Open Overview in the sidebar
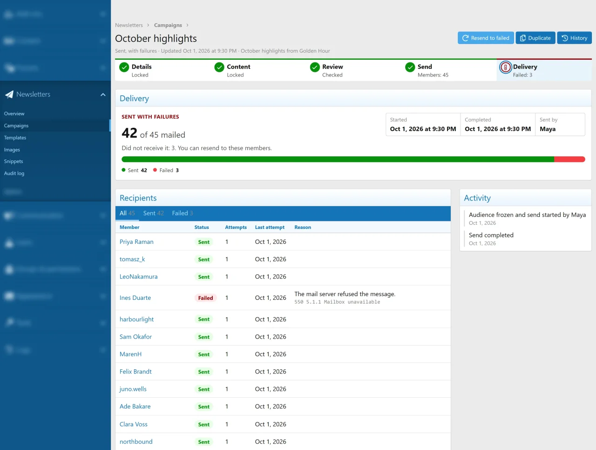 click(14, 114)
